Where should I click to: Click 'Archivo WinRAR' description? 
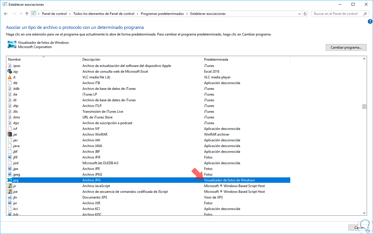pos(95,134)
